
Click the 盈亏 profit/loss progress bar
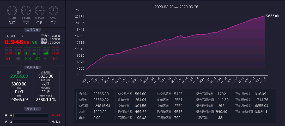pyautogui.click(x=31, y=115)
